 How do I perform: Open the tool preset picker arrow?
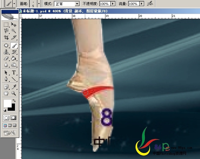(14, 4)
